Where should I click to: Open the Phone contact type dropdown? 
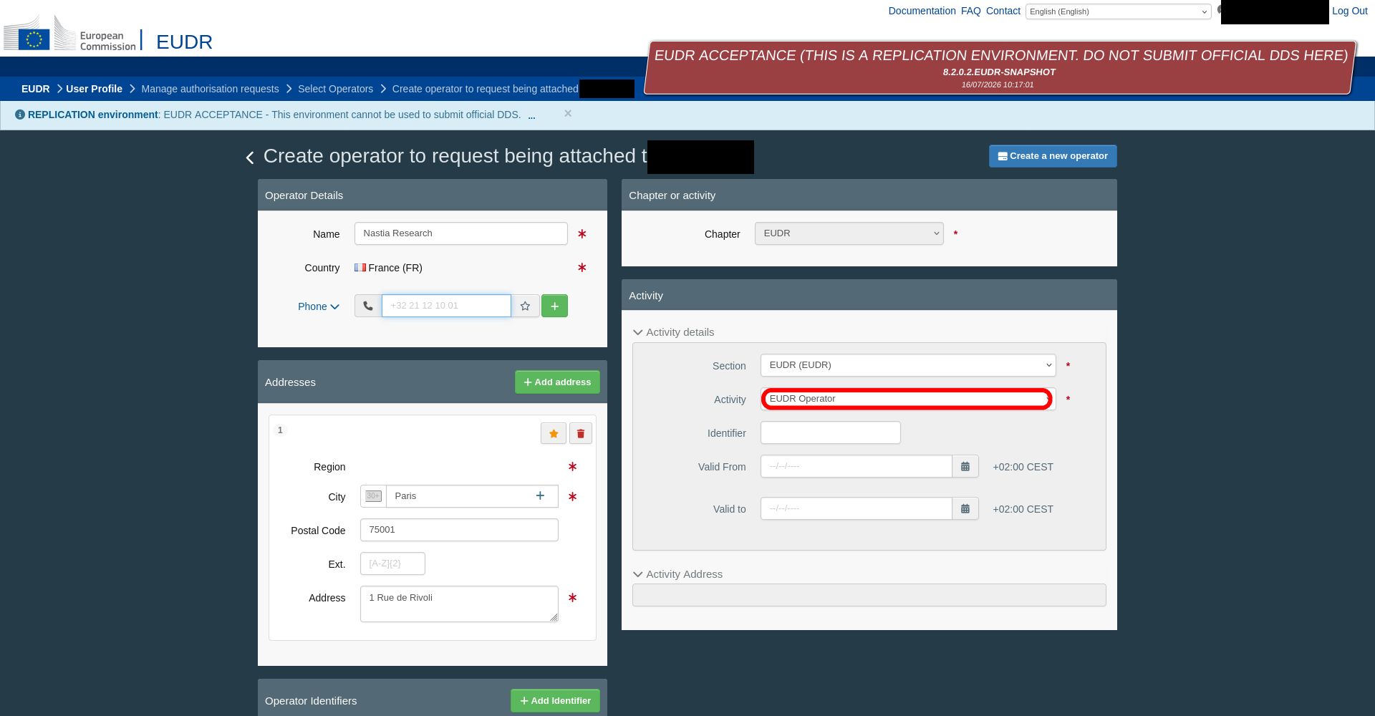coord(319,306)
